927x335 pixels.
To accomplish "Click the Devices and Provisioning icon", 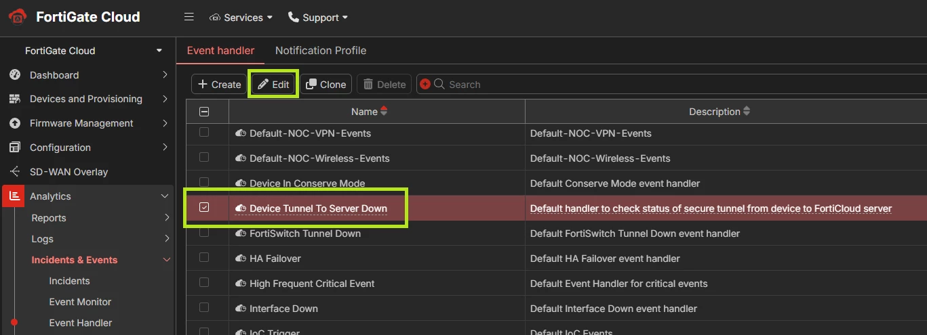I will pos(14,99).
